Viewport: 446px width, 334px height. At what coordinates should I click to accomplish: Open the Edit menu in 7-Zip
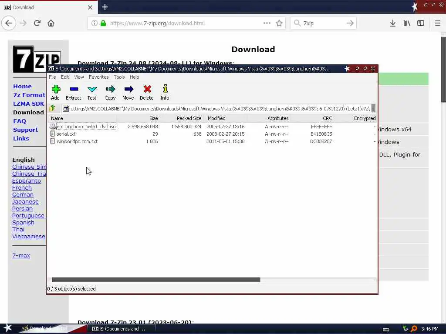click(65, 77)
